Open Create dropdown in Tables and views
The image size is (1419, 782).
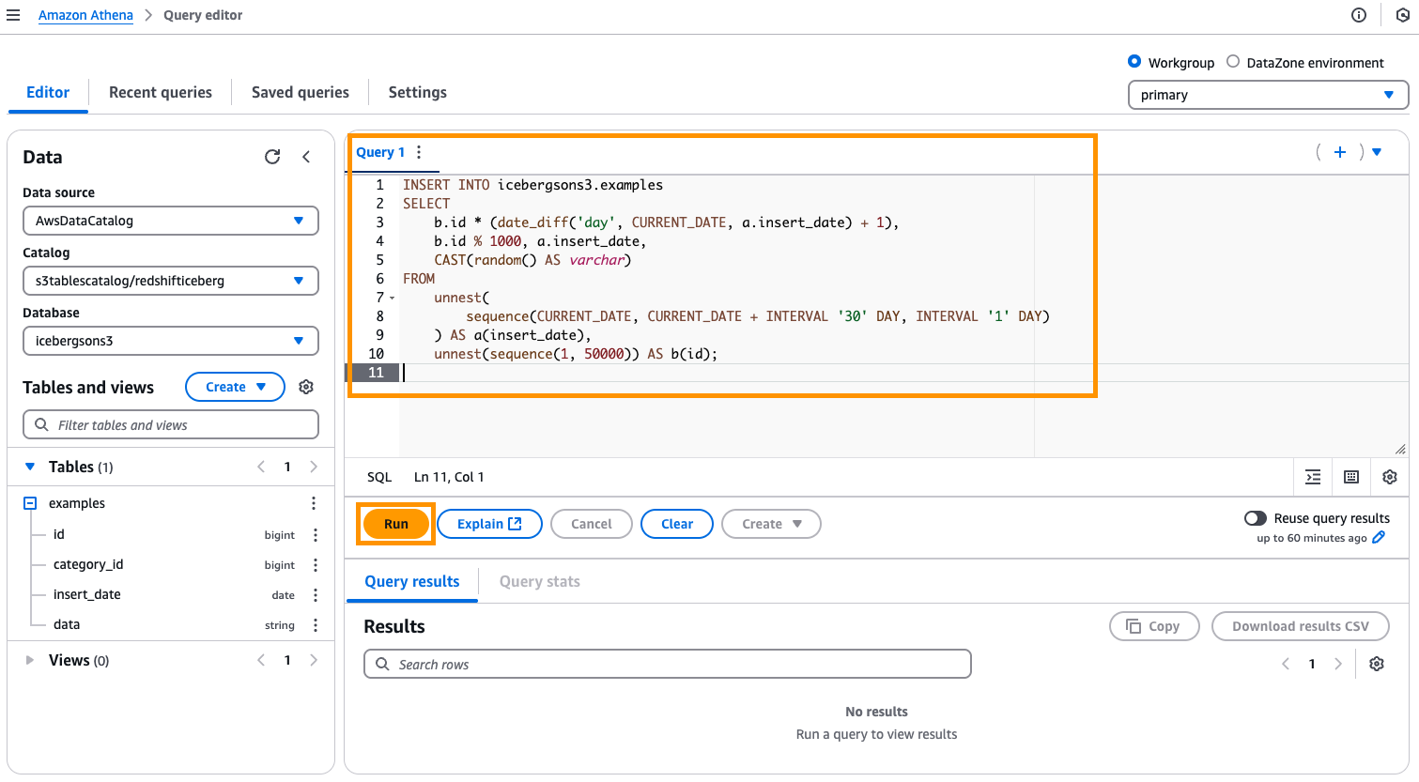235,387
